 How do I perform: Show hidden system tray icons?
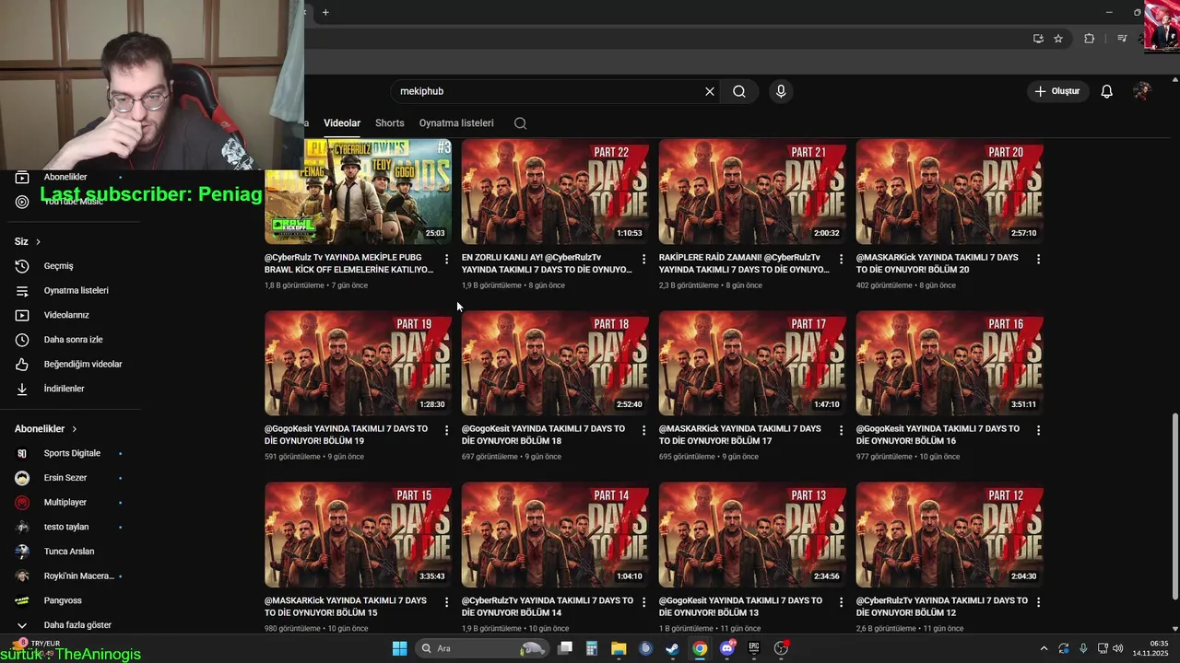coord(1044,648)
